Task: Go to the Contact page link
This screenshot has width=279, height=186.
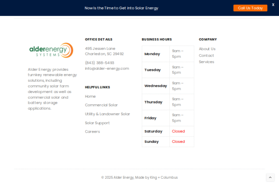Action: (x=206, y=55)
